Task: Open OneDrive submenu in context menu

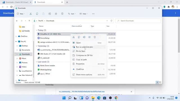Action: [89, 69]
